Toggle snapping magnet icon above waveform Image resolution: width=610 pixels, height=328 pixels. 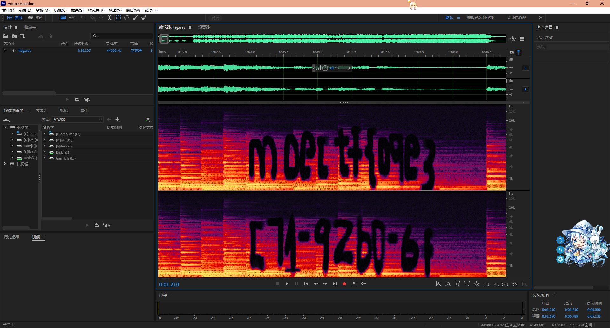pos(512,52)
